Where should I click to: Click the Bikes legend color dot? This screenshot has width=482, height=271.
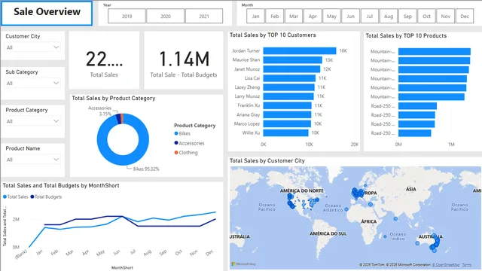coord(176,133)
